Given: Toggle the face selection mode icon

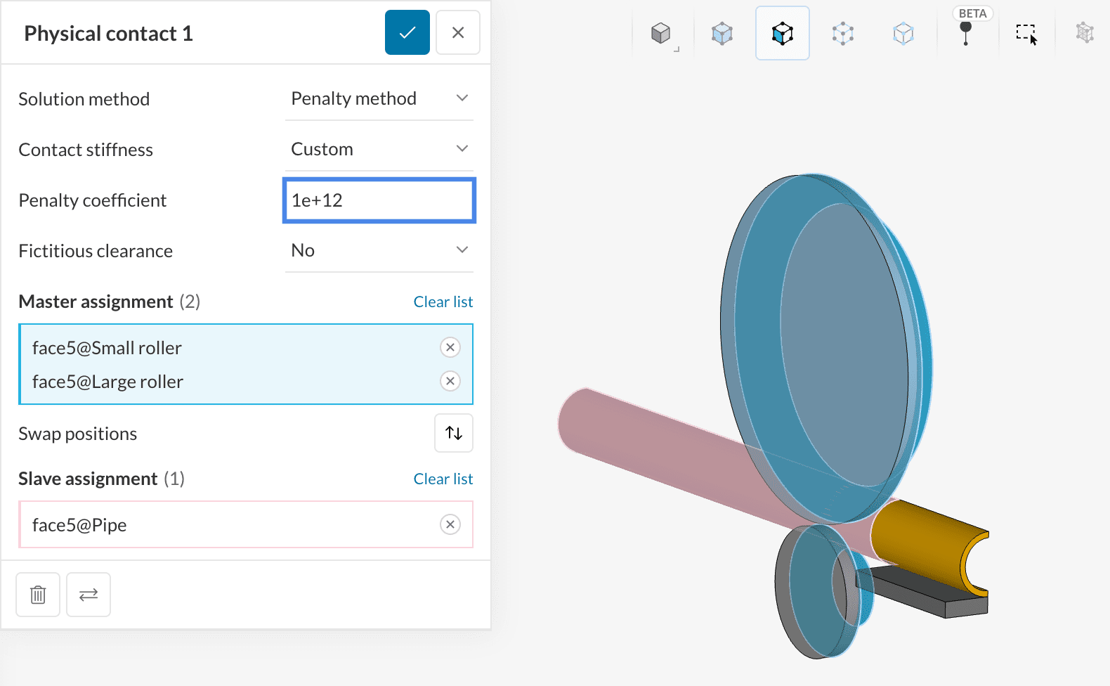Looking at the screenshot, I should [x=782, y=33].
